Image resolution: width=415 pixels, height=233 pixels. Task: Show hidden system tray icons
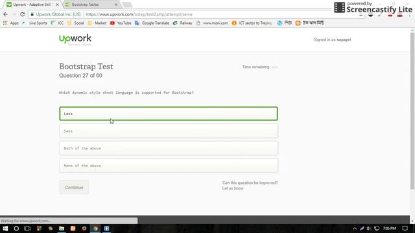click(x=355, y=228)
